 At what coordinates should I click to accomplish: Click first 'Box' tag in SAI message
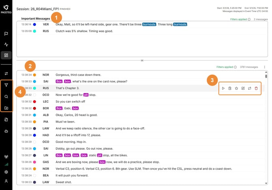tap(59, 81)
